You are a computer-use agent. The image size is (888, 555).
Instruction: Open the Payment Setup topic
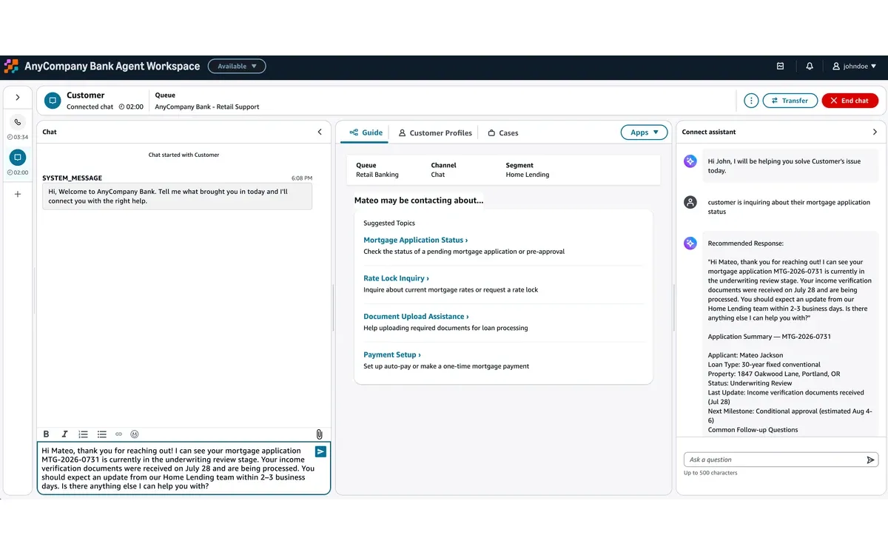391,354
